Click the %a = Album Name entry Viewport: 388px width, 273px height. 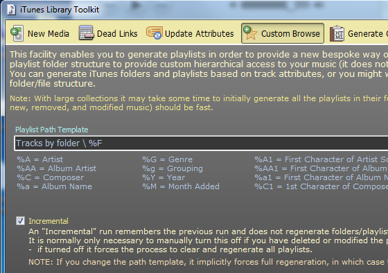pos(54,186)
